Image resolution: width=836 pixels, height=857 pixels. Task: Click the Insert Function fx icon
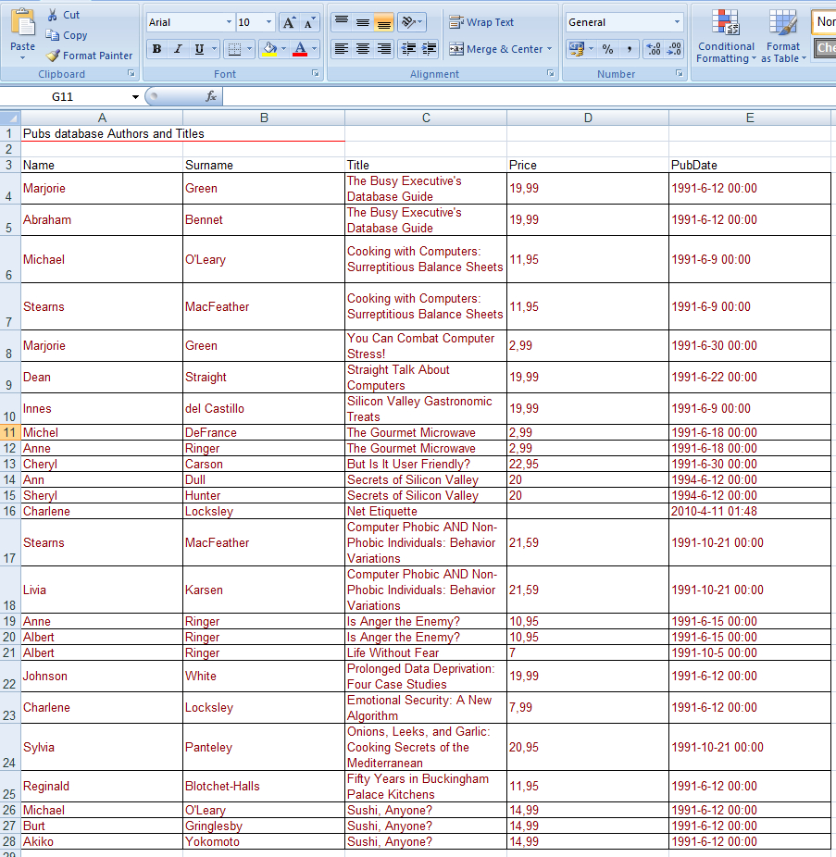click(210, 96)
